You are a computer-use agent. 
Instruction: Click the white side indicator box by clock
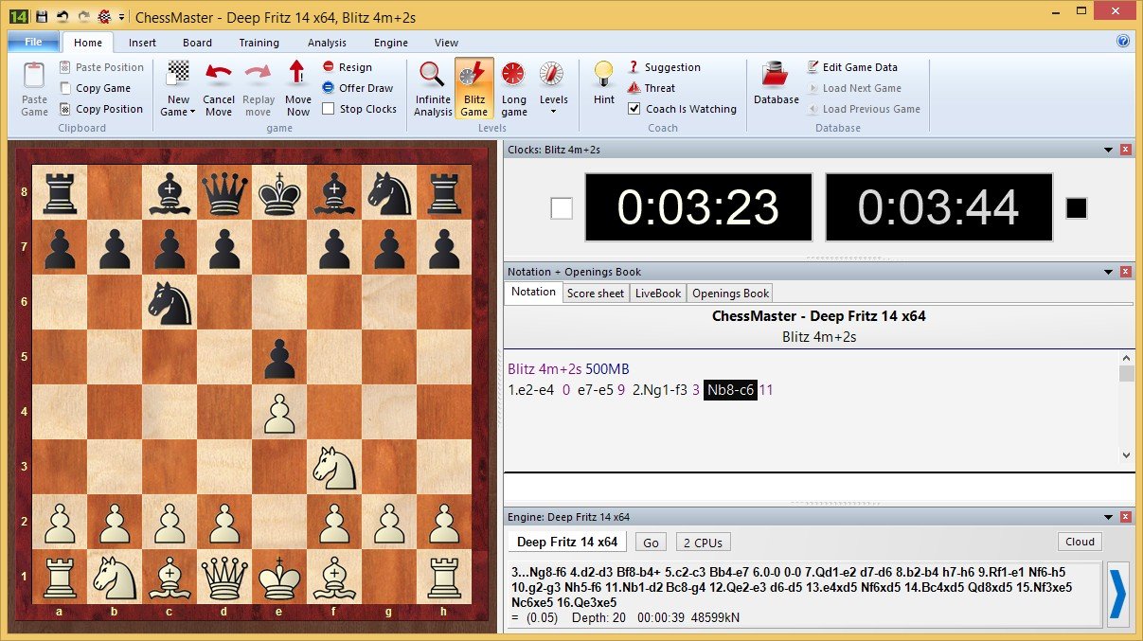coord(562,207)
